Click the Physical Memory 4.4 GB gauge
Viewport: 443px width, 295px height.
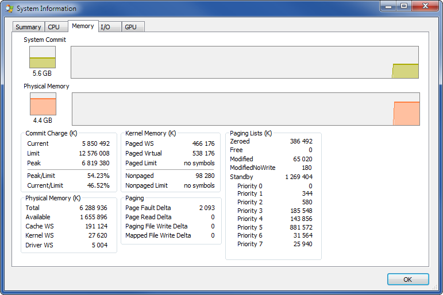(x=43, y=104)
